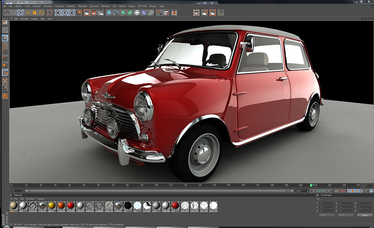Open the Scale mode dropdown in Coordinates
374x228 pixels.
[345, 215]
